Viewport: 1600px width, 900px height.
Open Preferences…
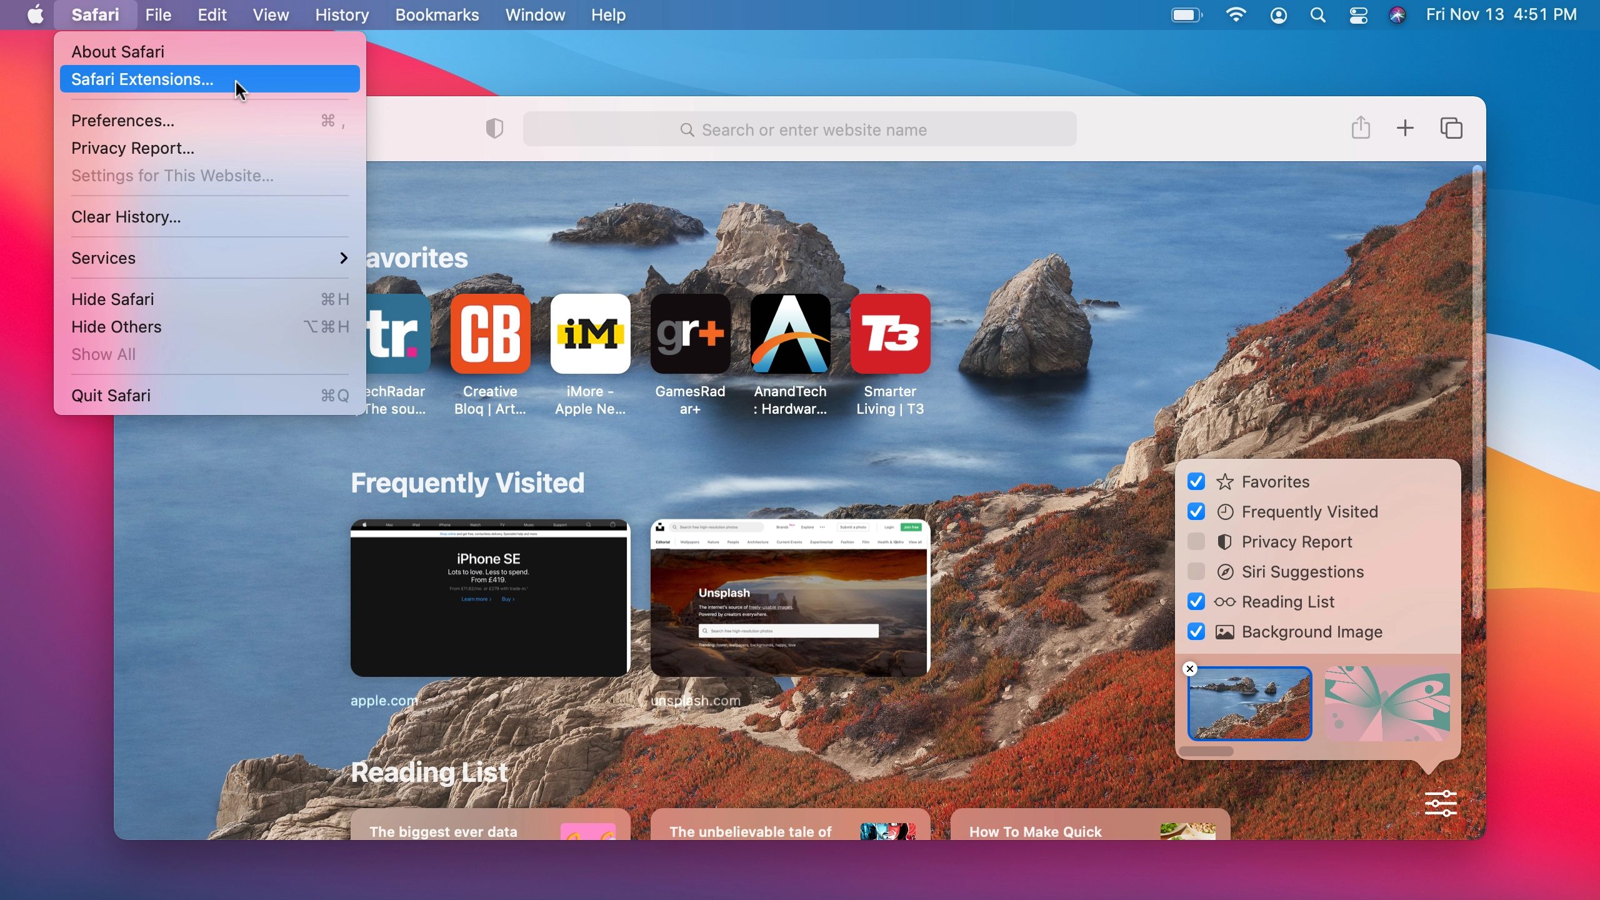pyautogui.click(x=210, y=121)
